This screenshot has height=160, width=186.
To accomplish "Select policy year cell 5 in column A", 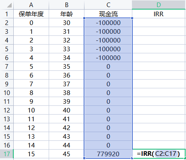I will point(31,66).
